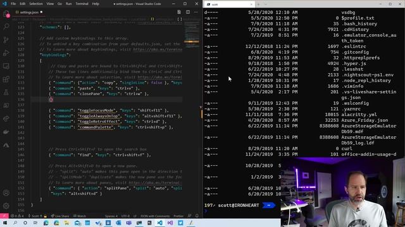Open editor More Actions ellipsis
Viewport: 405px width, 227px height.
[196, 12]
